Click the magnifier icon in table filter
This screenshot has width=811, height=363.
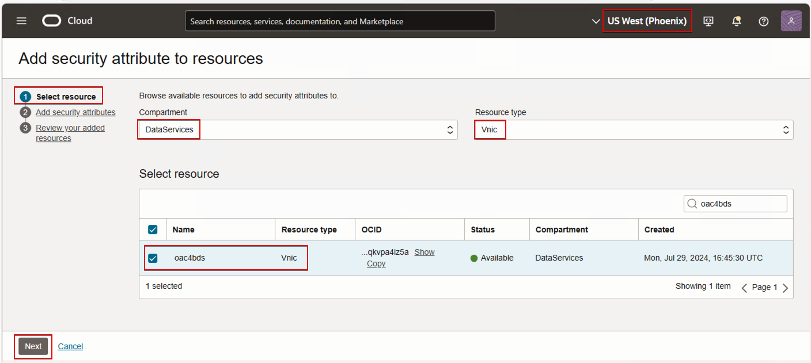[692, 204]
